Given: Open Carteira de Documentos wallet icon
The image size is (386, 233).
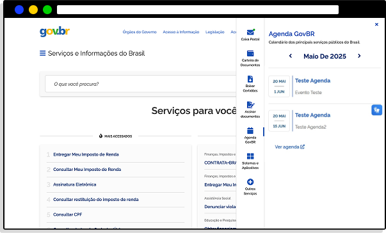Looking at the screenshot, I should click(250, 53).
